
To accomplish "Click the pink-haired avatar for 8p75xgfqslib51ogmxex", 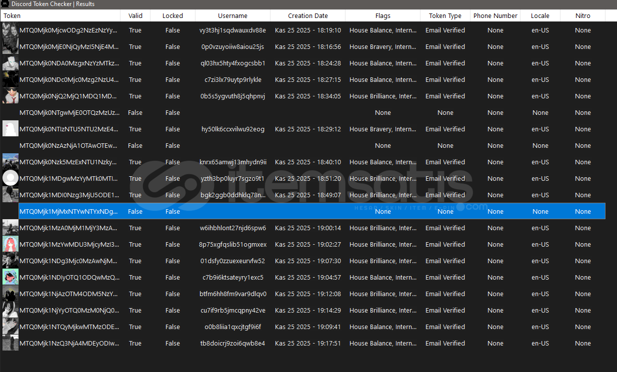I will click(10, 245).
